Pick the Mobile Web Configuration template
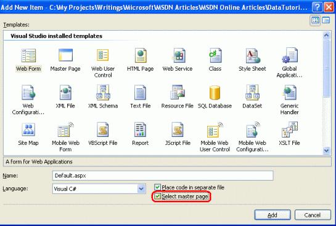Image resolution: width=336 pixels, height=226 pixels. 252,137
